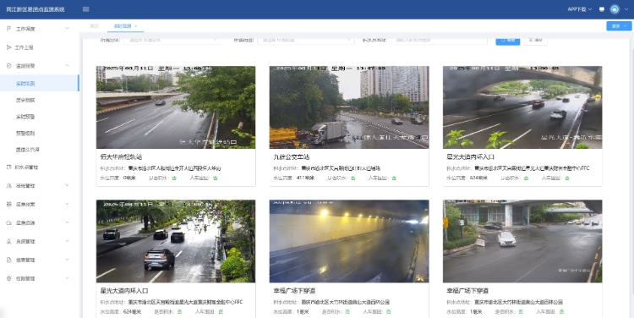Click the 积水点 address input field
Screen dimensions: 634x318
tap(439, 40)
